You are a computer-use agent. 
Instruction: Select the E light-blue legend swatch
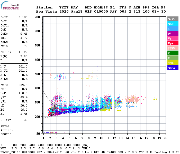pyautogui.click(x=173, y=29)
